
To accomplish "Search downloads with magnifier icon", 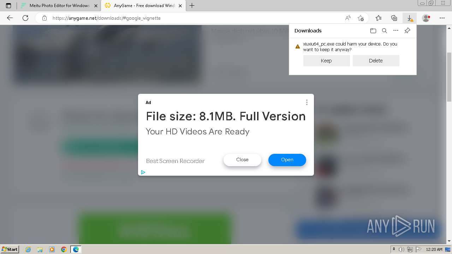I will pos(385,31).
